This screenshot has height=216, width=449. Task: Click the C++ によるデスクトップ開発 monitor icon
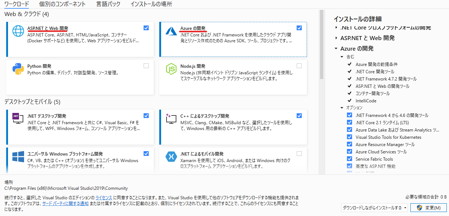point(171,119)
